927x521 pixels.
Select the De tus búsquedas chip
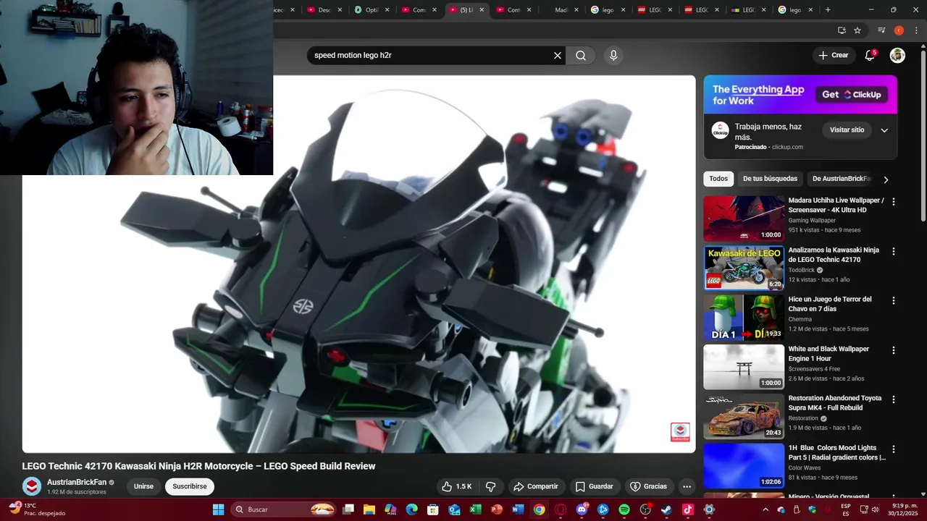coord(770,179)
